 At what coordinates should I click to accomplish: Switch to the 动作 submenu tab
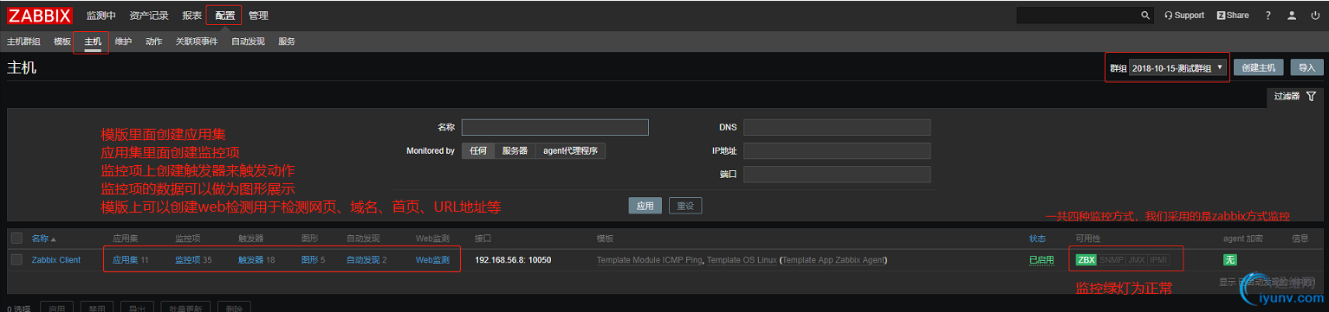pyautogui.click(x=154, y=41)
